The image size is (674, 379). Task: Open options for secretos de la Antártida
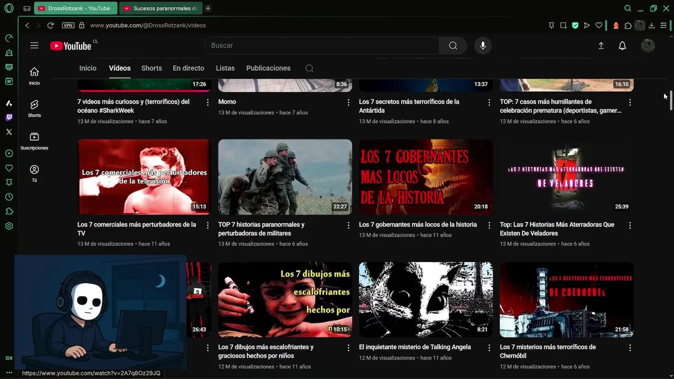click(489, 103)
